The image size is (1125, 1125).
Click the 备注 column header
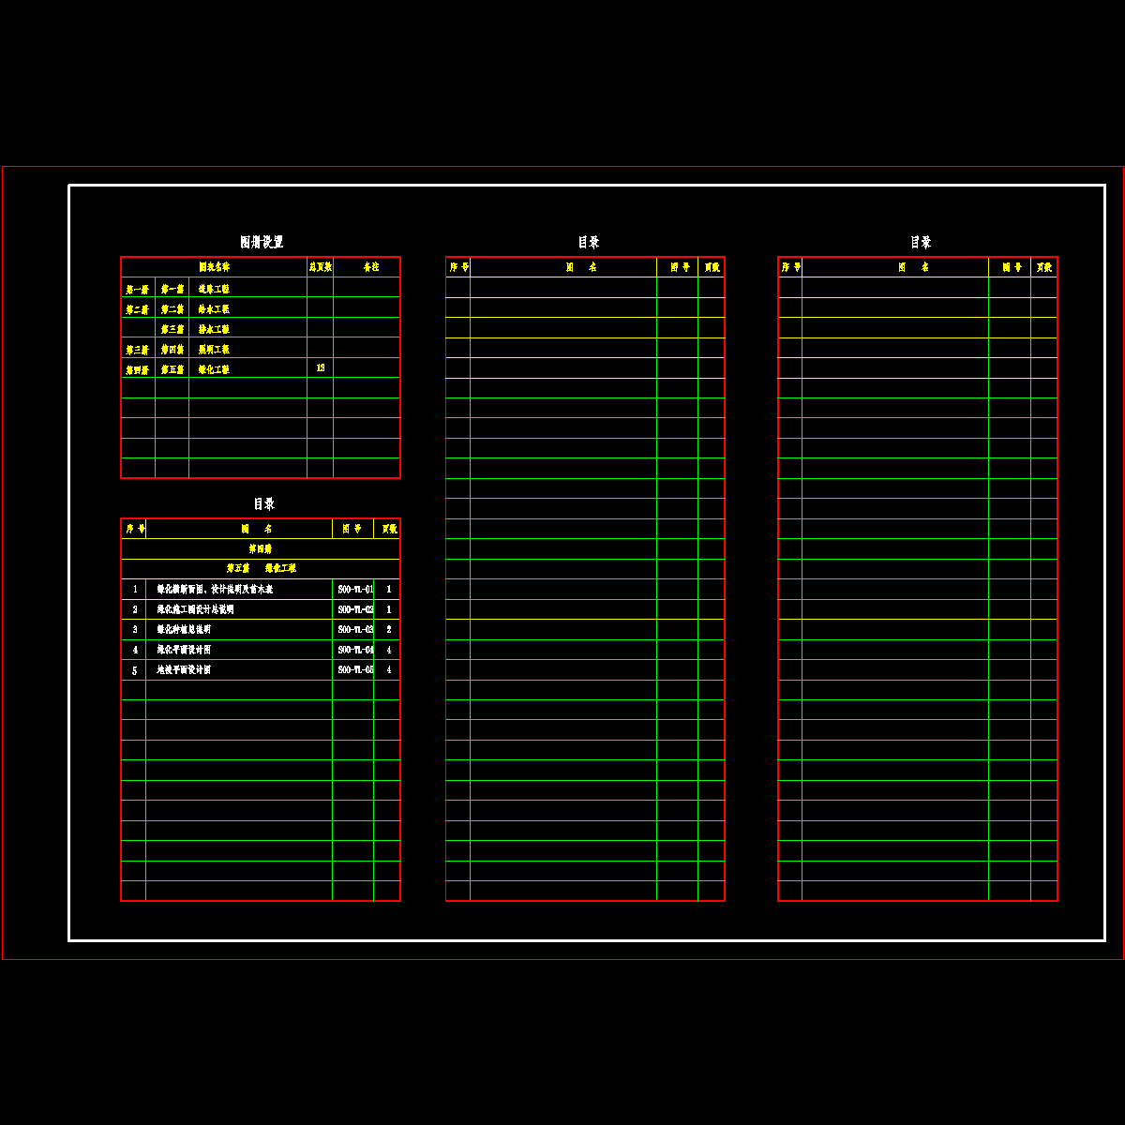371,267
